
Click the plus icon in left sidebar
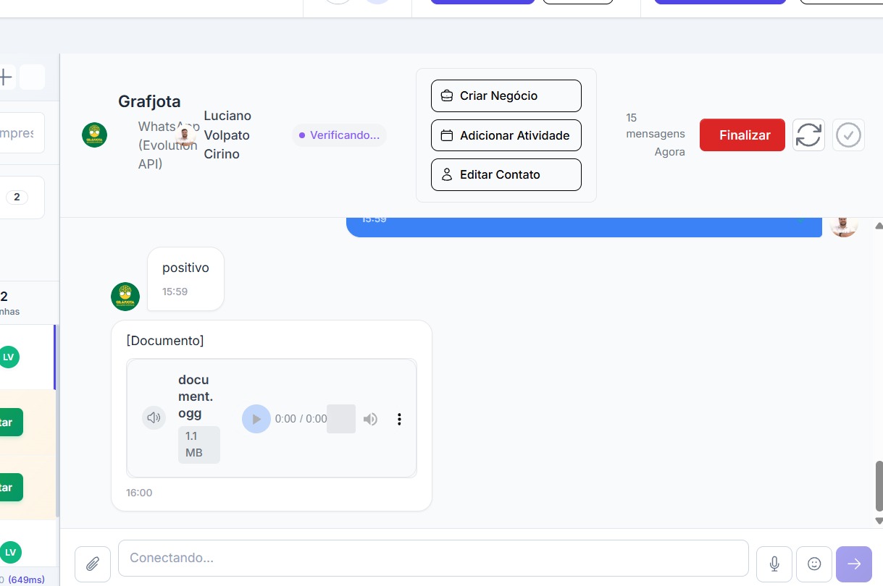tap(5, 77)
